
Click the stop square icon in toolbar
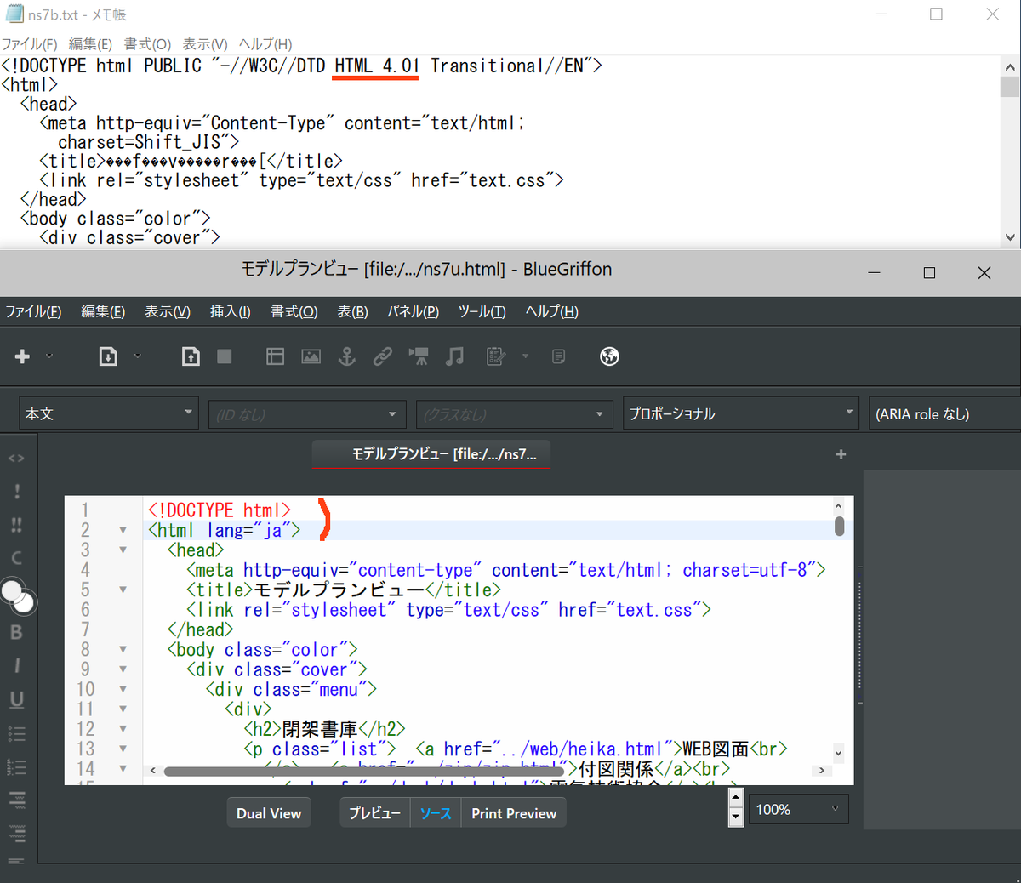click(225, 356)
